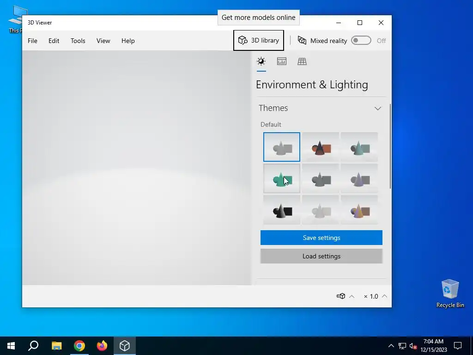Click the Themes section heading
The image size is (473, 355).
click(273, 108)
